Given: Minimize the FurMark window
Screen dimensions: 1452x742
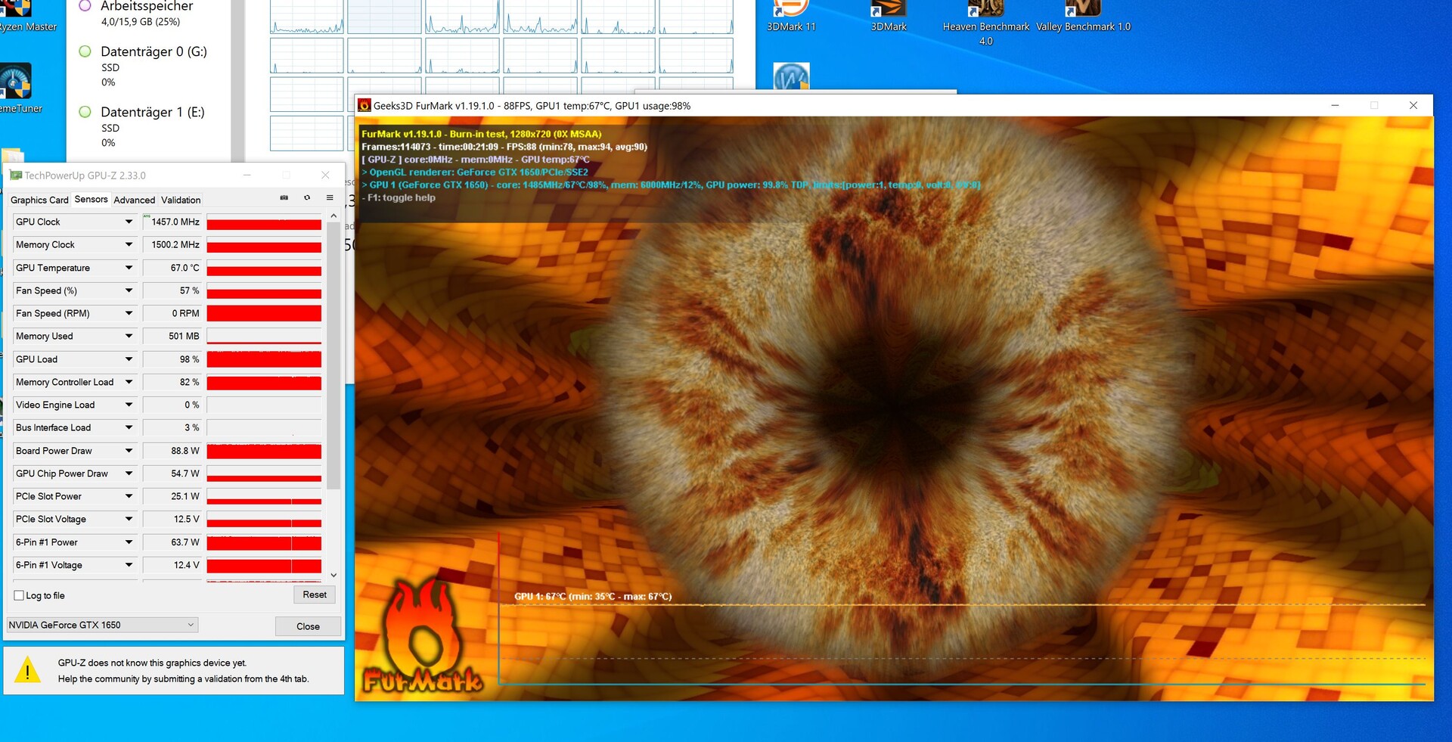Looking at the screenshot, I should point(1335,105).
